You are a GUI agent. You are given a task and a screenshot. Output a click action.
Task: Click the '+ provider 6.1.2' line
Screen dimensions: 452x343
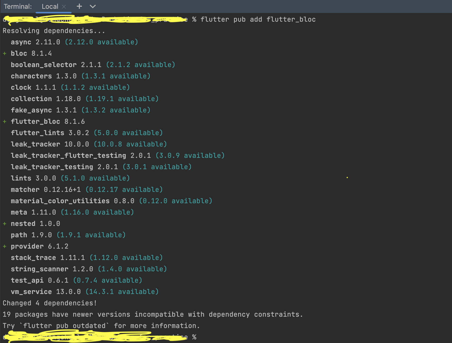pos(35,246)
